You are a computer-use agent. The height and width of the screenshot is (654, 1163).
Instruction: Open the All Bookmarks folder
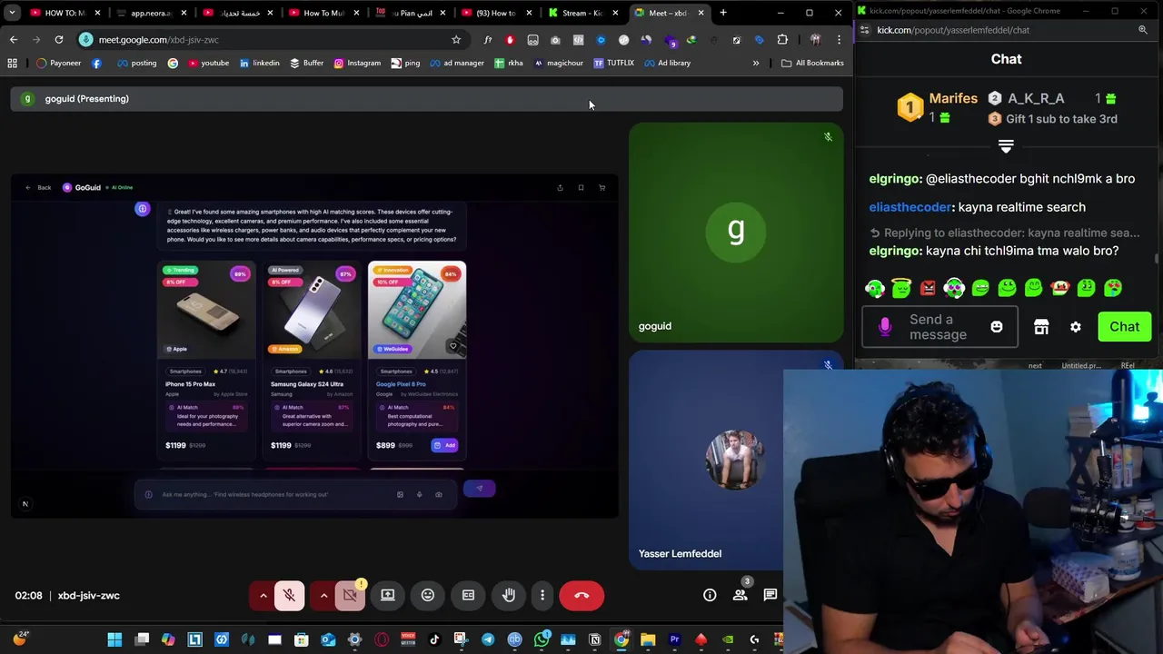tap(812, 63)
